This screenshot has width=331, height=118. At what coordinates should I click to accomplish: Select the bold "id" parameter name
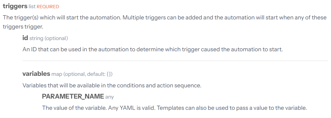pos(25,38)
